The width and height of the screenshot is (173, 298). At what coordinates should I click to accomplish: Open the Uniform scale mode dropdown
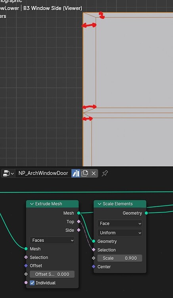(x=120, y=233)
